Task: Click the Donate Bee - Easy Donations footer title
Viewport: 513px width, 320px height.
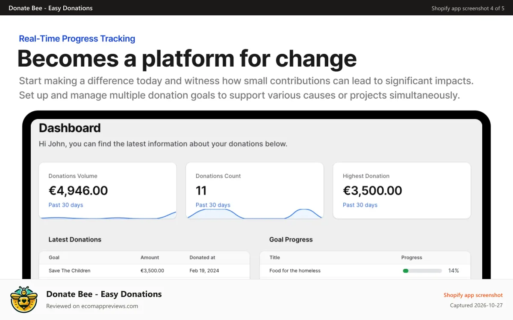Action: coord(104,294)
